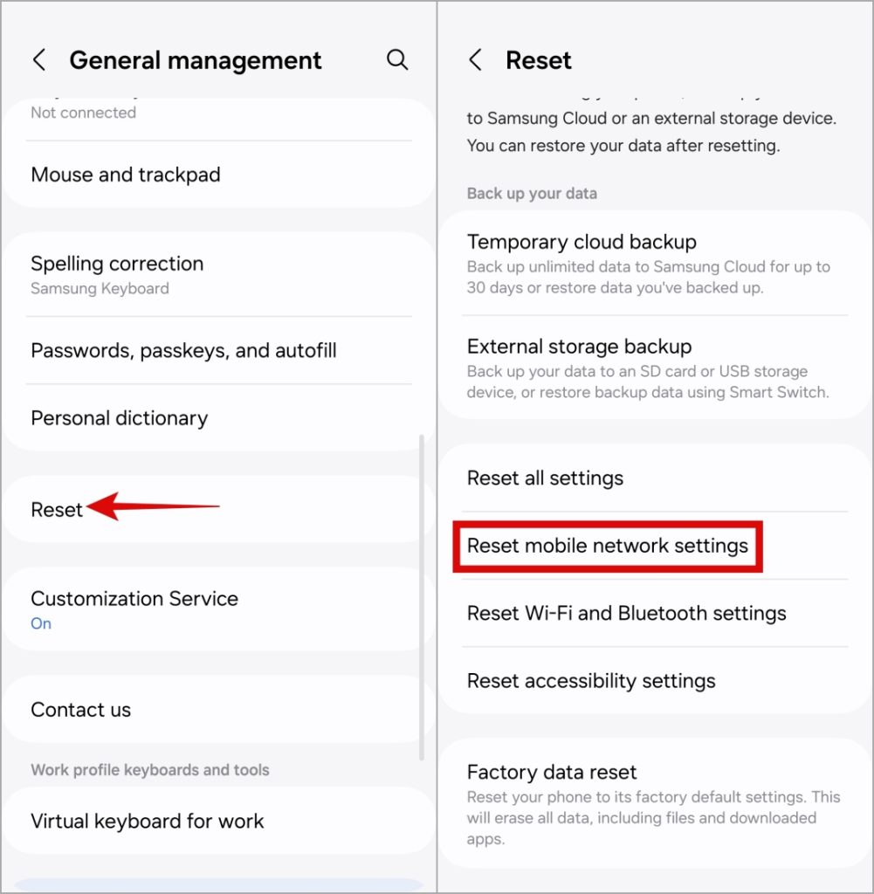Select Reset all settings
This screenshot has height=894, width=874.
(x=545, y=478)
